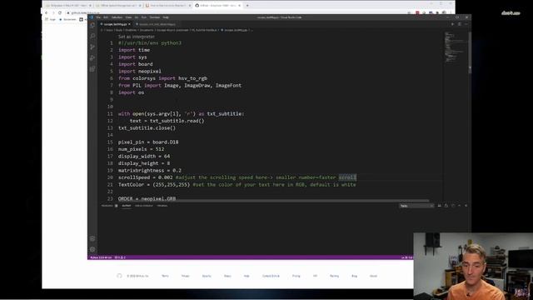Viewport: 533px width, 300px height.
Task: Click the GitHub logo in page footer
Action: (x=119, y=276)
